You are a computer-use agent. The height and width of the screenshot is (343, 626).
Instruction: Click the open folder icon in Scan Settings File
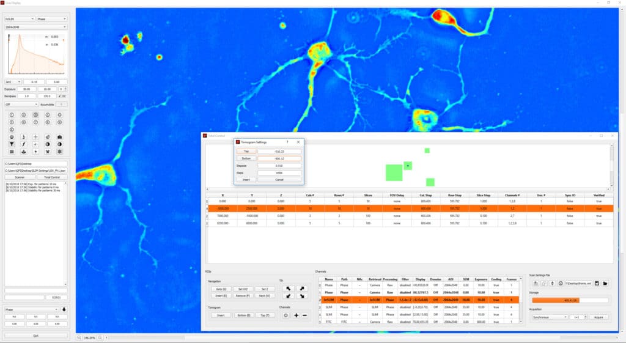pyautogui.click(x=605, y=284)
